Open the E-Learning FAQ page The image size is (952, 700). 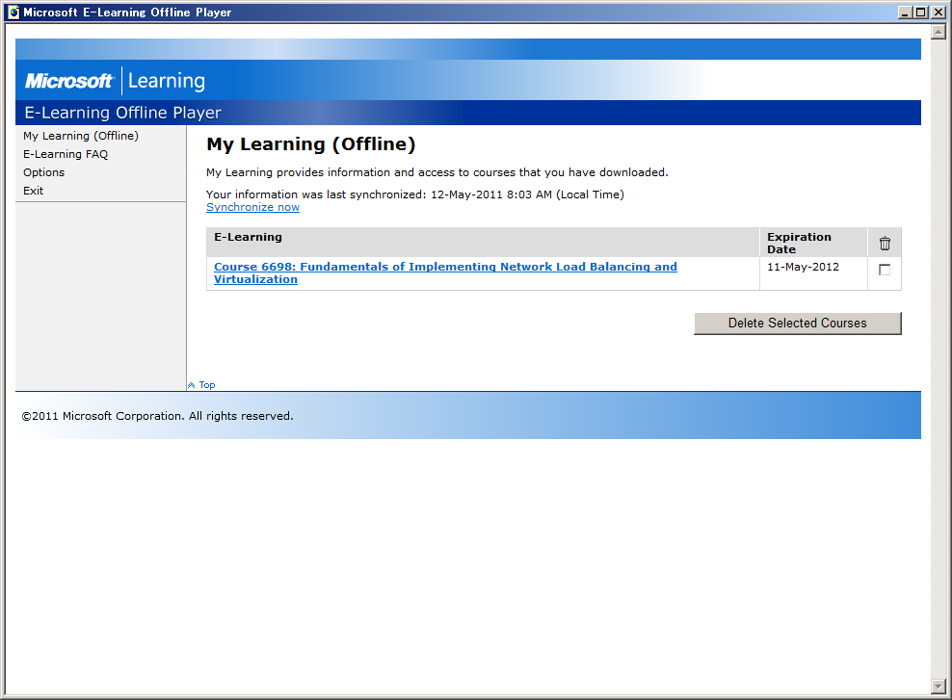pyautogui.click(x=66, y=154)
